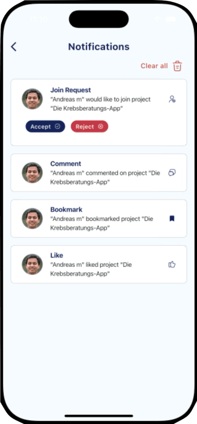Open avatar photo in Comment notification
Viewport: 197px width, 424px height.
pyautogui.click(x=32, y=172)
